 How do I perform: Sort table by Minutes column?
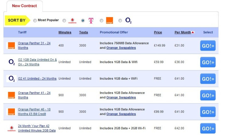tap(65, 32)
